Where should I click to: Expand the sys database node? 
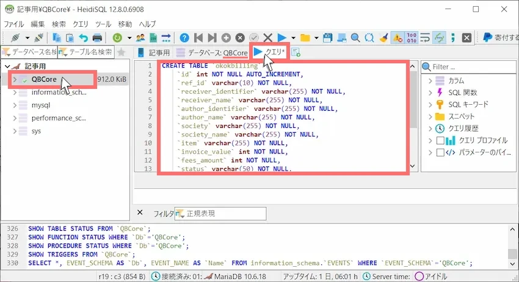[x=15, y=131]
